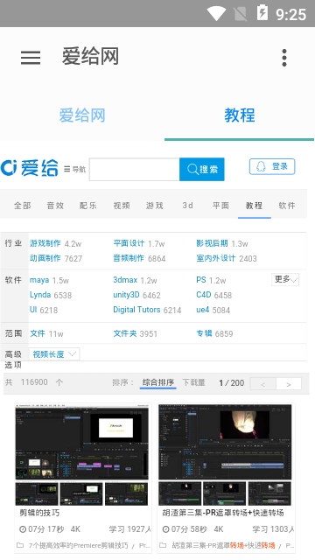This screenshot has height=560, width=315.
Task: Click the 爱给 site logo
Action: click(x=29, y=168)
